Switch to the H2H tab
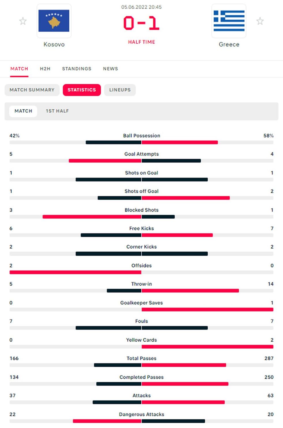Image resolution: width=283 pixels, height=428 pixels. [45, 69]
